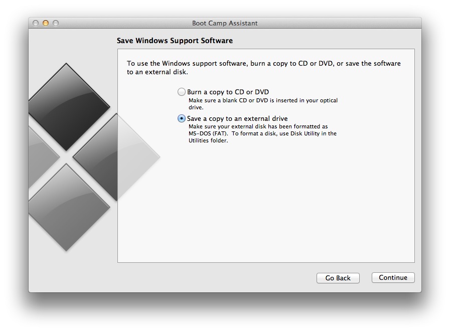Image resolution: width=450 pixels, height=332 pixels.
Task: Click the Continue button
Action: [393, 277]
